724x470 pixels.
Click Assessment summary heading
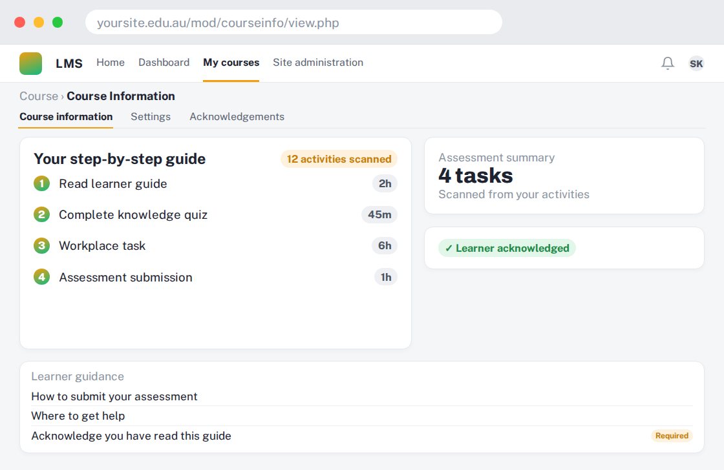pos(496,158)
